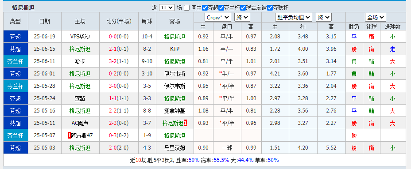Open 施拿钟基 team link

pos(174,111)
